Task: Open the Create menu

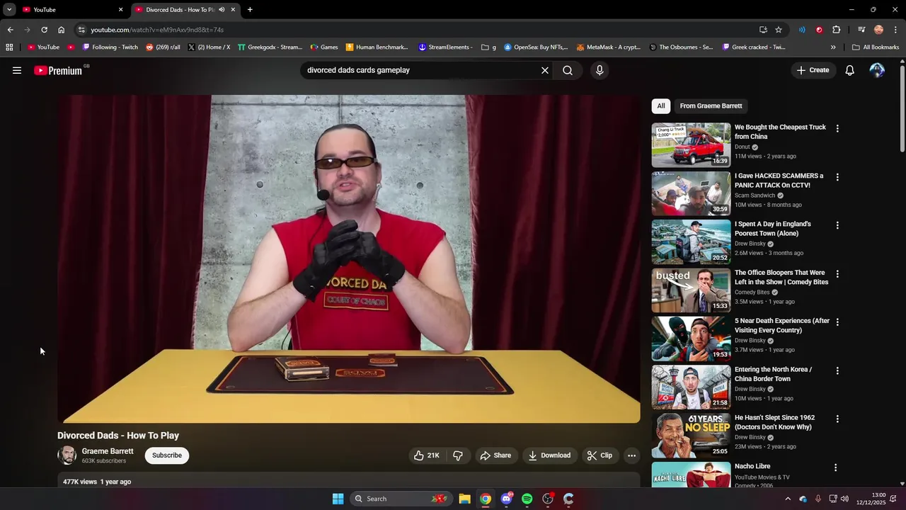Action: [813, 70]
